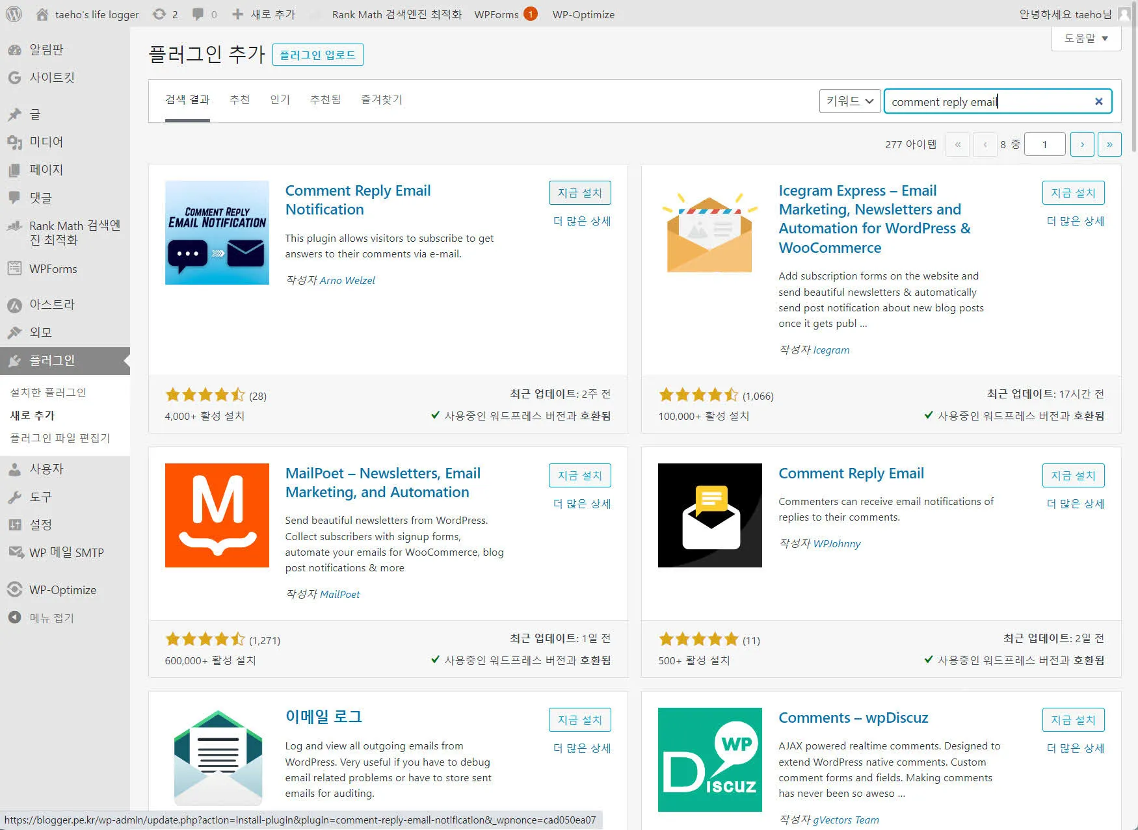This screenshot has height=830, width=1138.
Task: Open the 키워드 filter dropdown
Action: pyautogui.click(x=849, y=101)
